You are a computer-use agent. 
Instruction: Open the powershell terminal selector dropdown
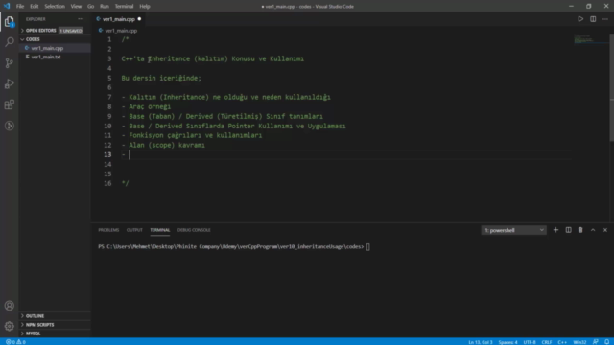[514, 230]
